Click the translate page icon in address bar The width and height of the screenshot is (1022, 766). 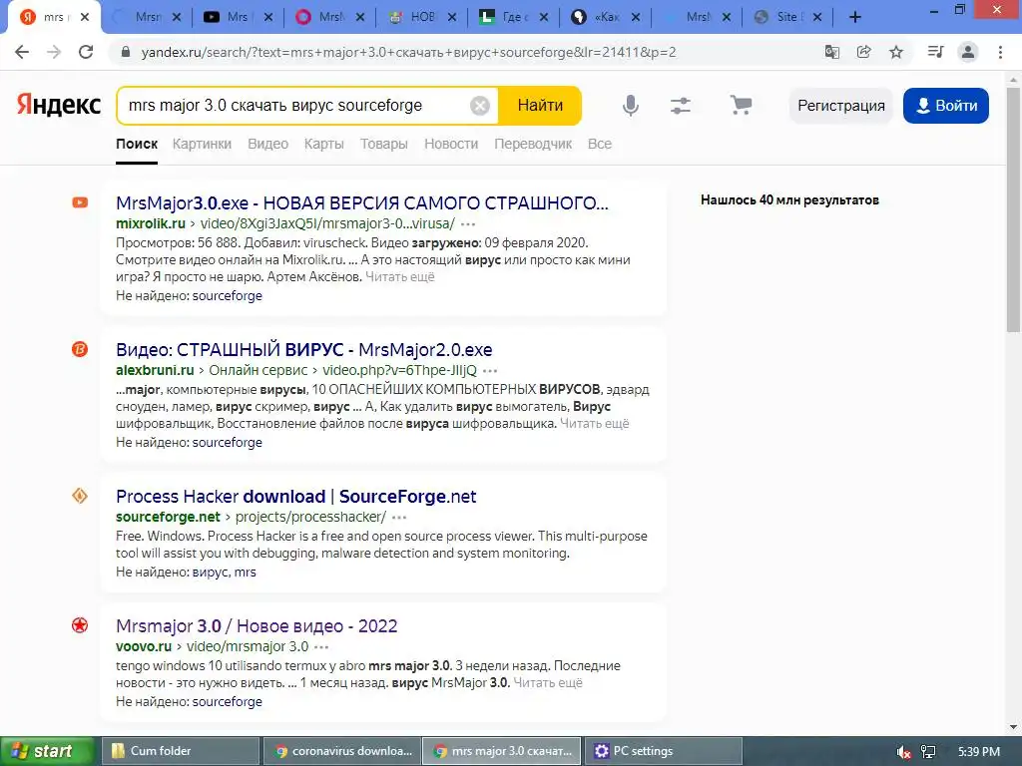(x=831, y=52)
